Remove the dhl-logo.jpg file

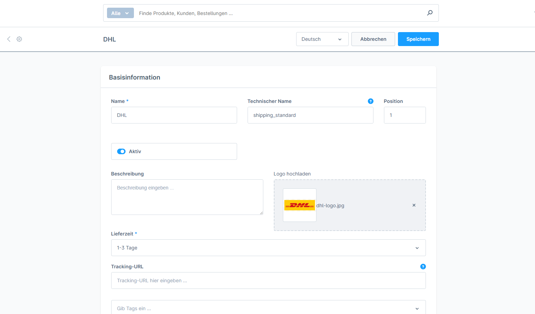tap(414, 205)
